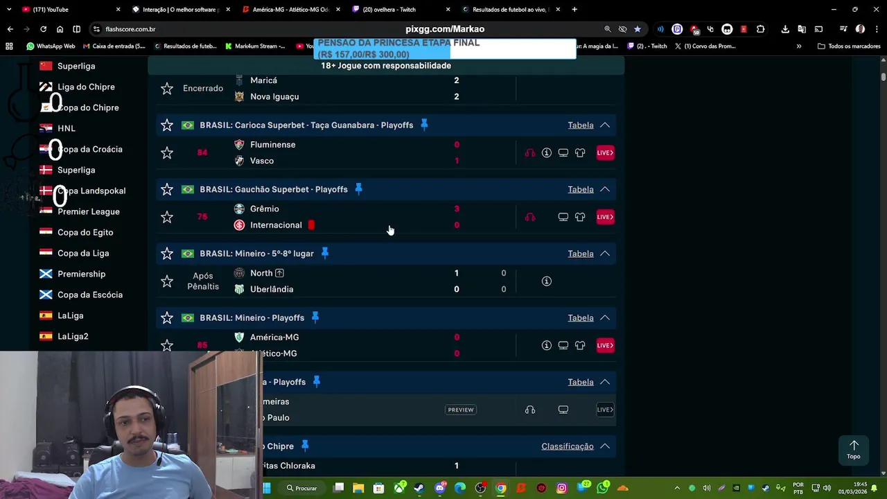Favorite the Mineiro 5º-8º lugar league star

tap(167, 254)
